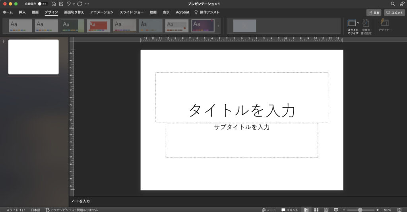Start slideshow from status bar icon
407x212 pixels.
point(336,210)
